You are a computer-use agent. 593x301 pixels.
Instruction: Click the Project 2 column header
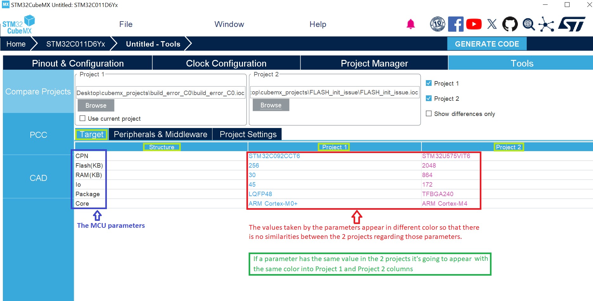pos(508,147)
